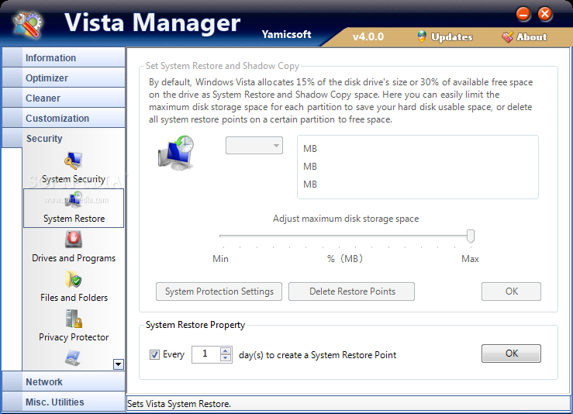Click the System Security label

[74, 179]
